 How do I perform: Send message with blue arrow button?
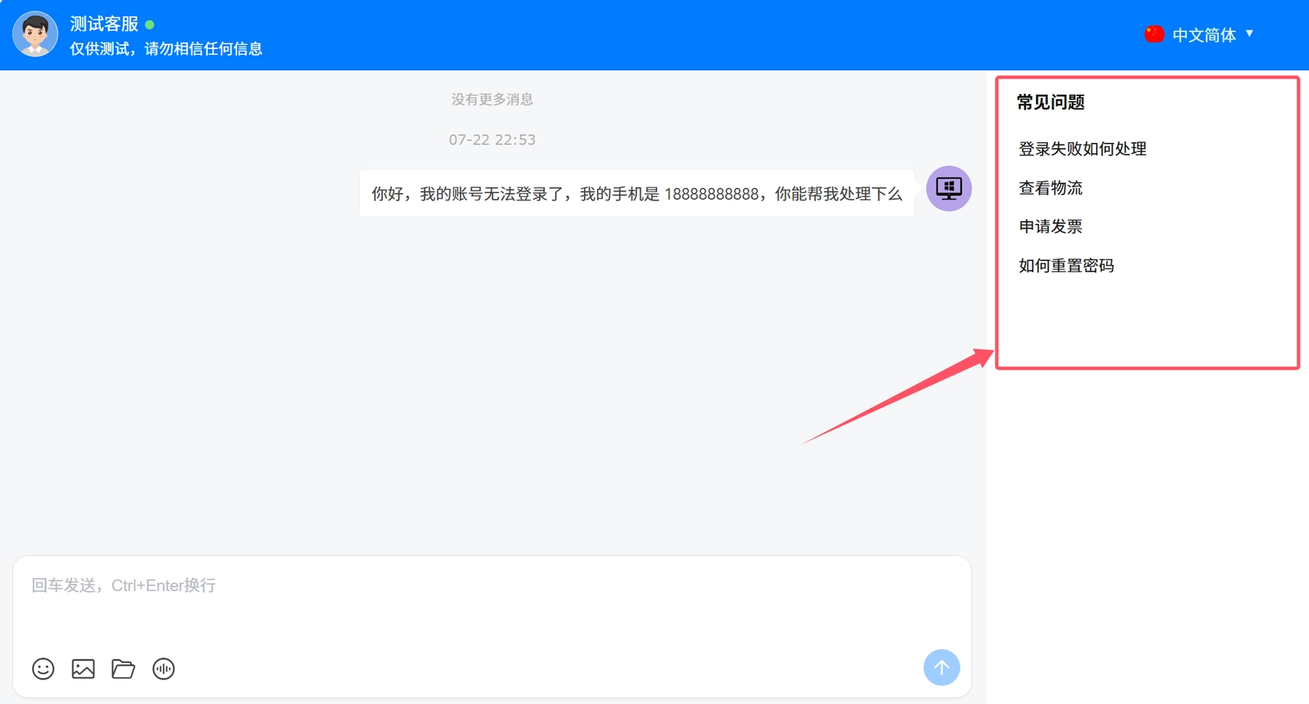(x=942, y=667)
